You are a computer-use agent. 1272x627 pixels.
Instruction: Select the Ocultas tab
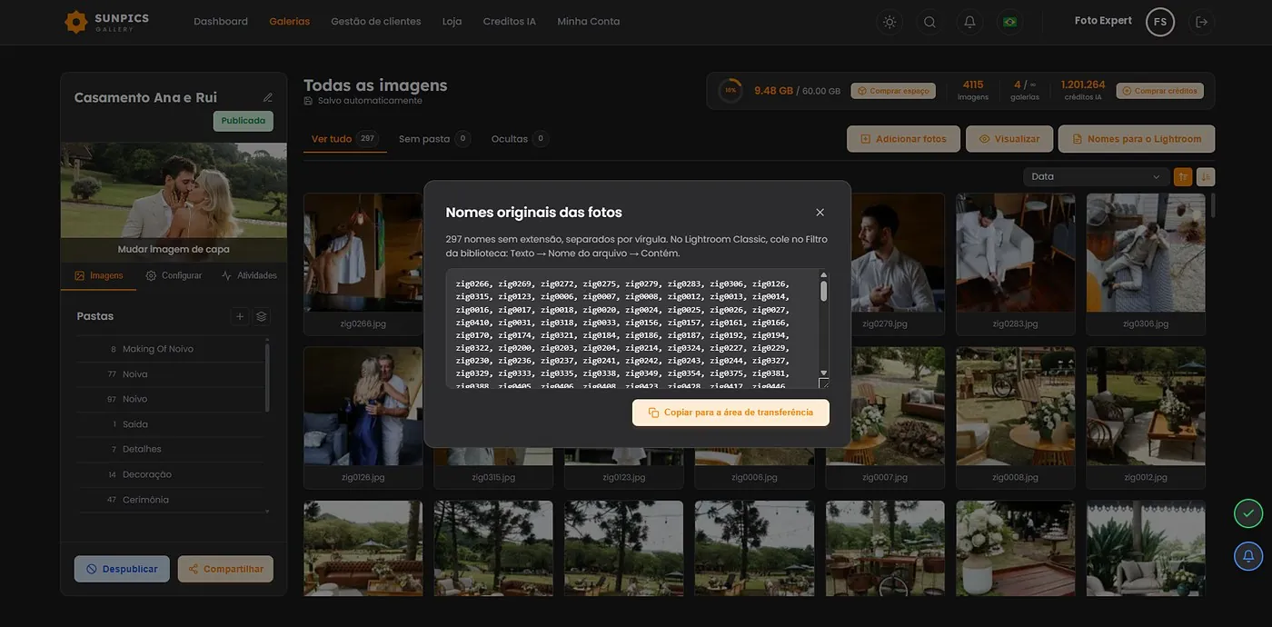(520, 139)
